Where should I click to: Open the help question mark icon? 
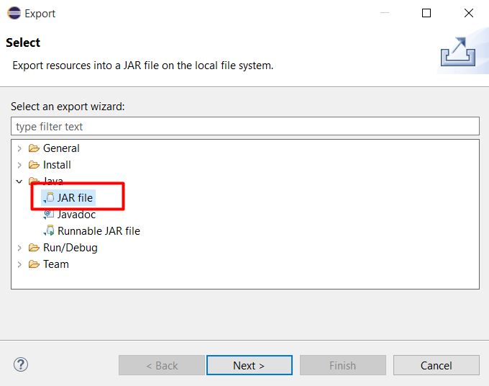click(x=21, y=365)
